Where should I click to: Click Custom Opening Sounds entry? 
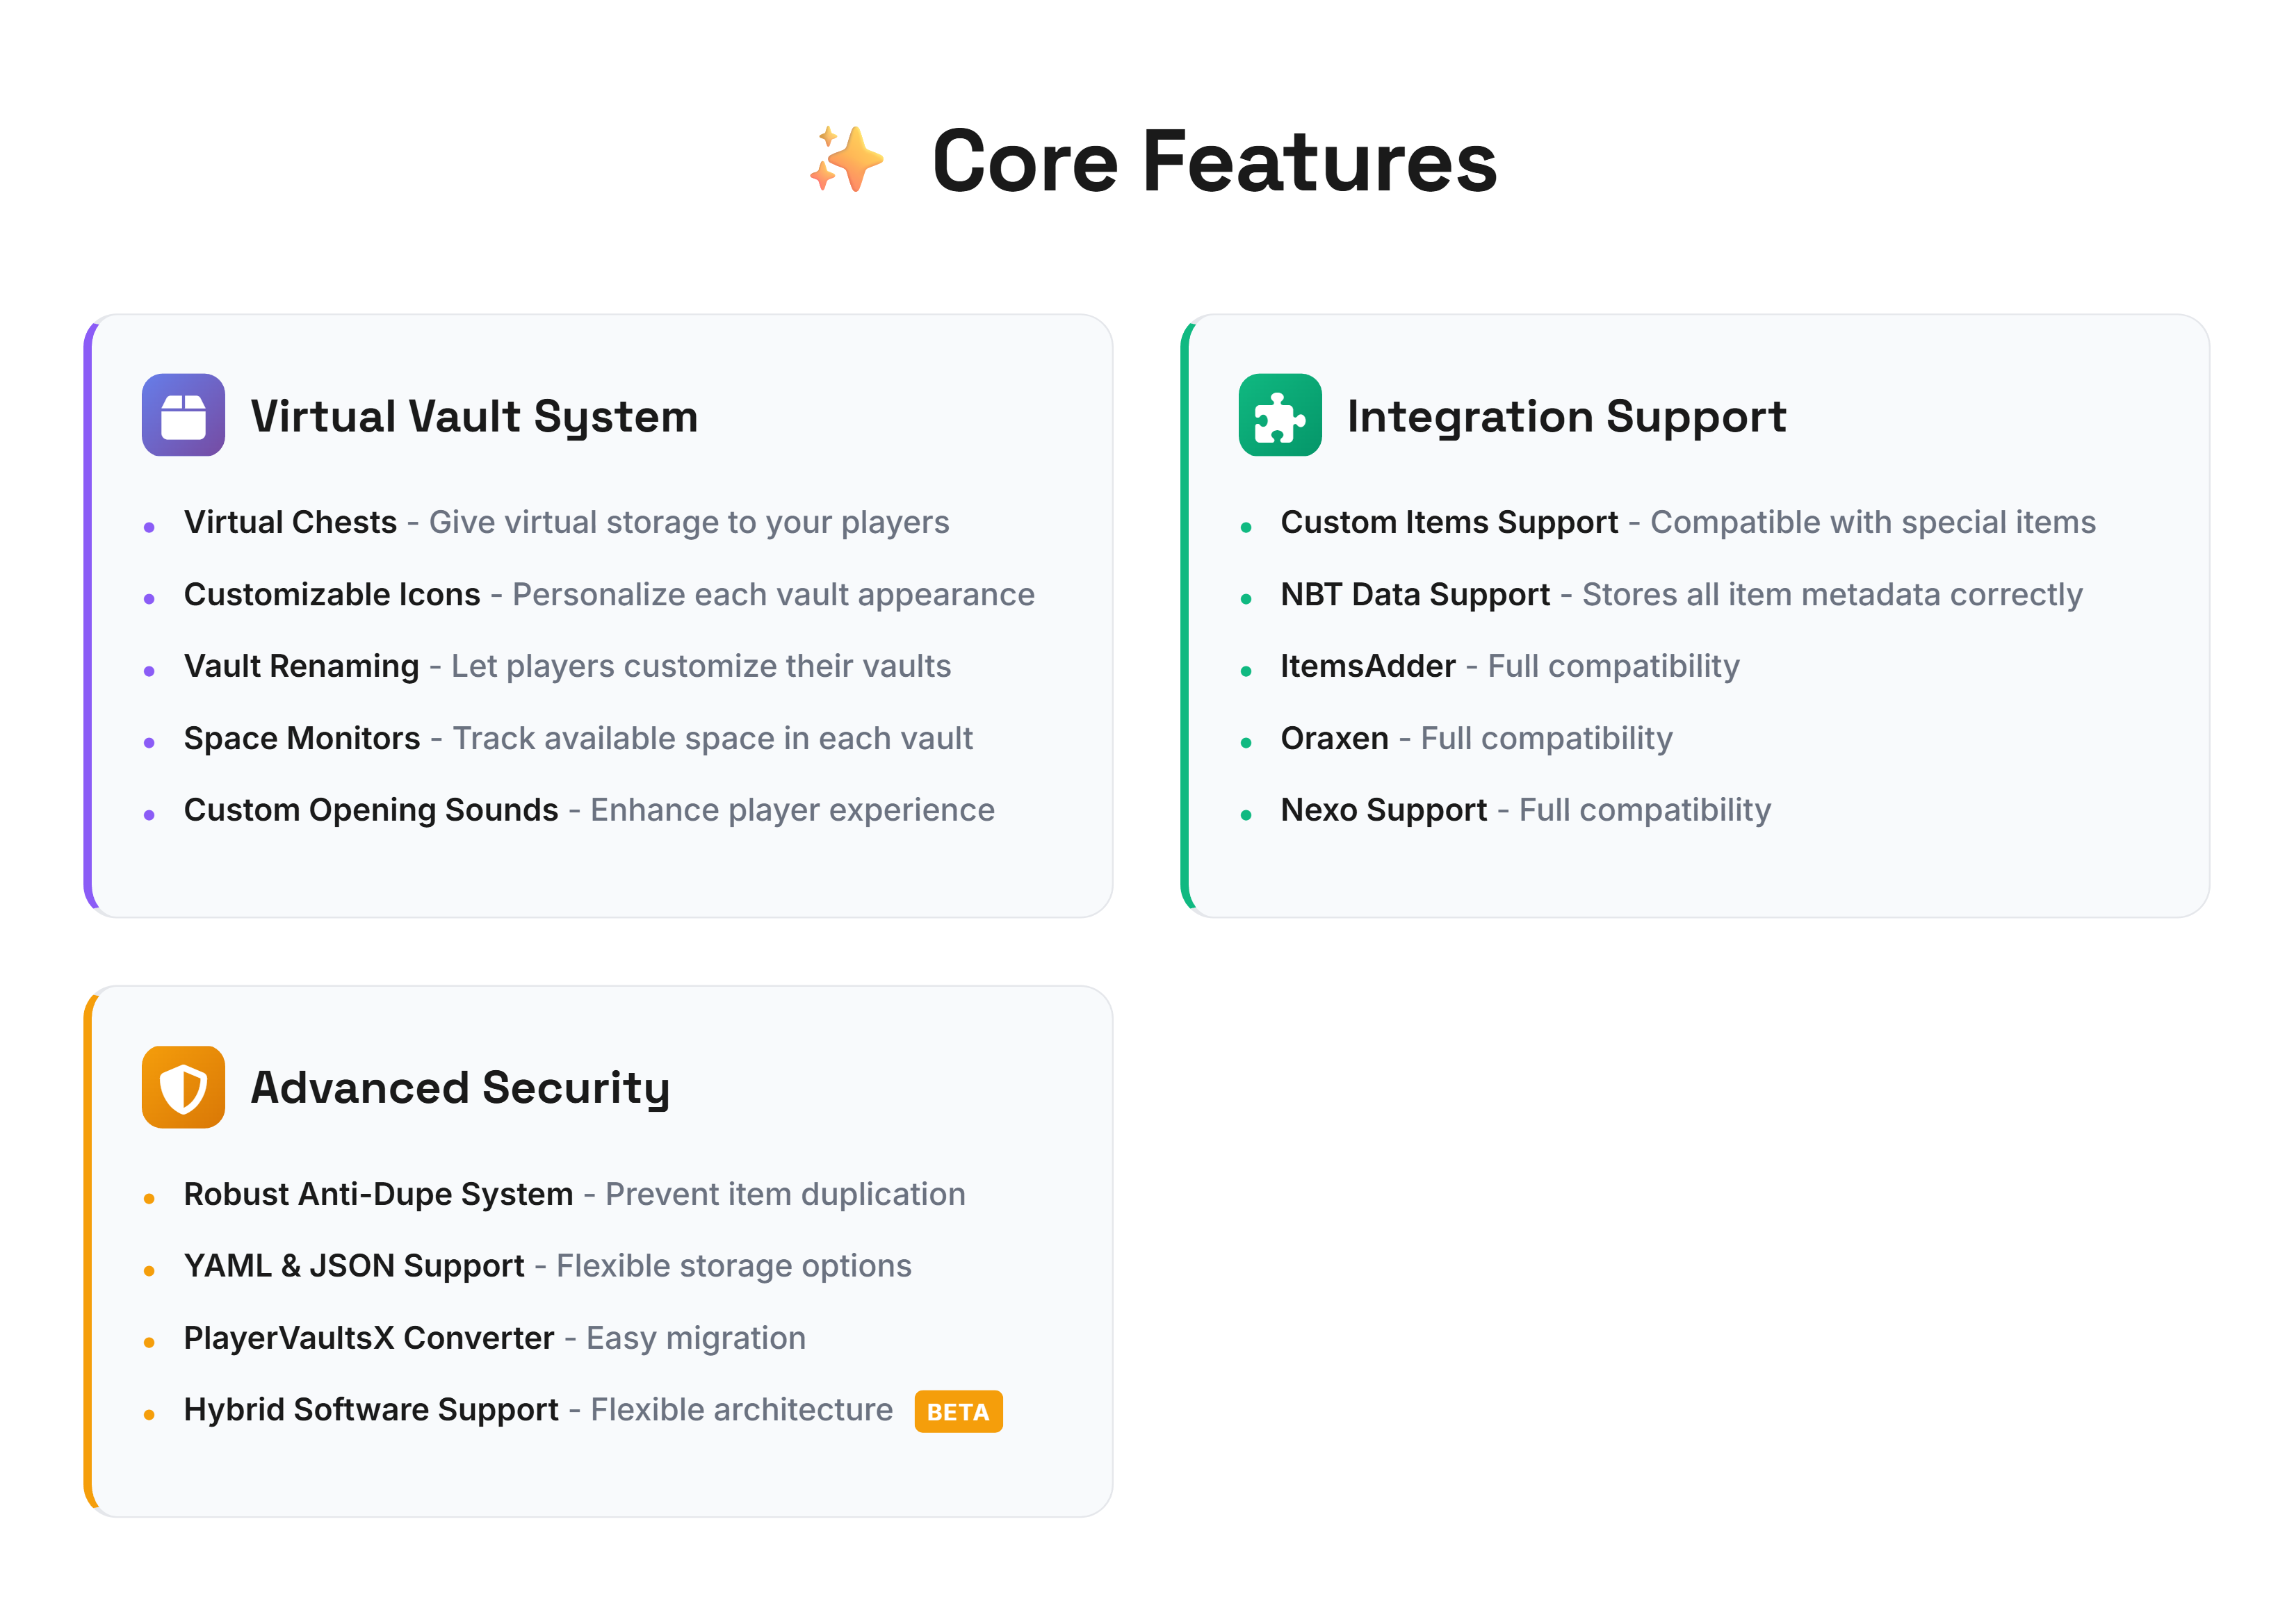(589, 810)
